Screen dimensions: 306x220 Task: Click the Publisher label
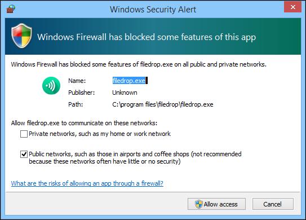click(81, 93)
